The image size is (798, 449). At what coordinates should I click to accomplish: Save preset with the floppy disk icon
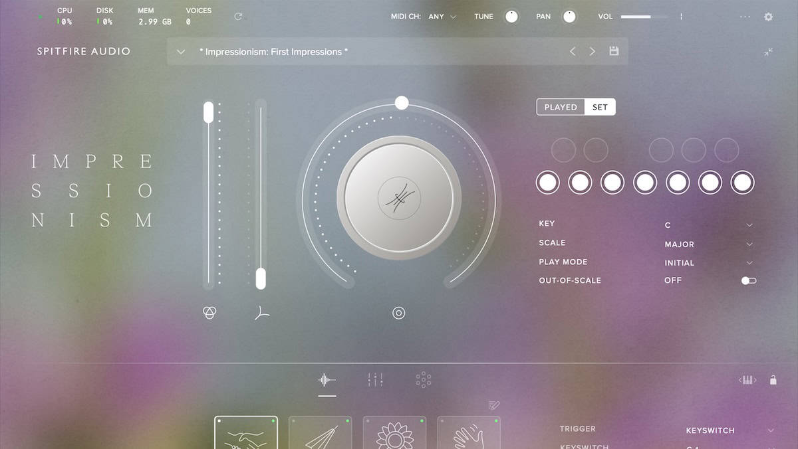pyautogui.click(x=614, y=51)
